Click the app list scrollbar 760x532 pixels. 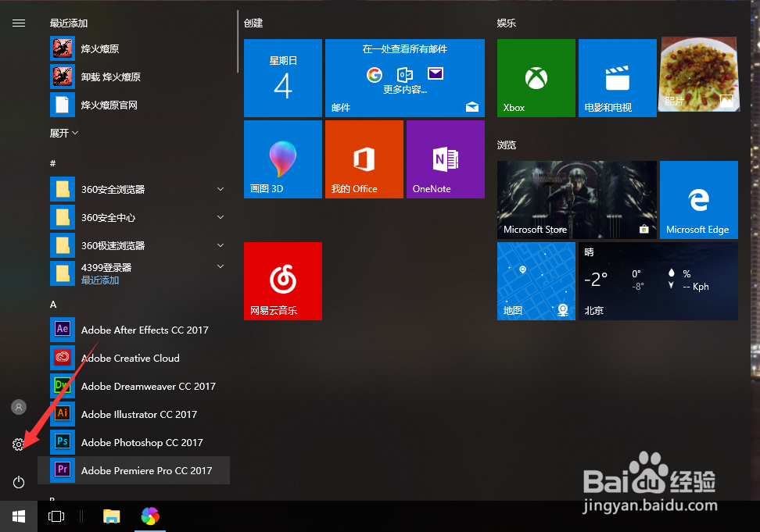point(238,41)
